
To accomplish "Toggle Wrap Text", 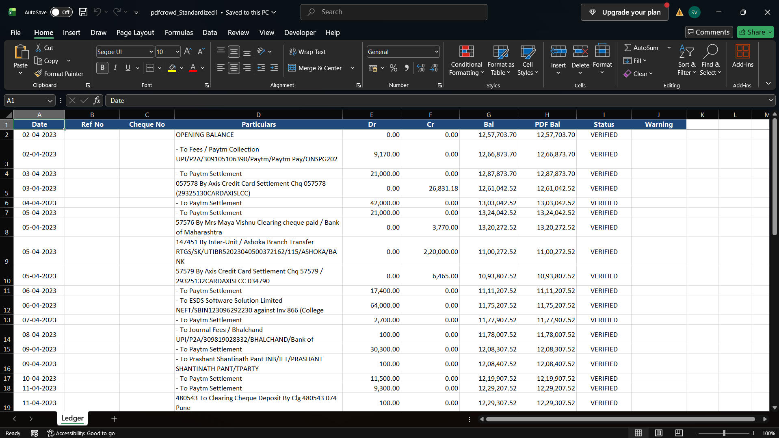I will [307, 52].
